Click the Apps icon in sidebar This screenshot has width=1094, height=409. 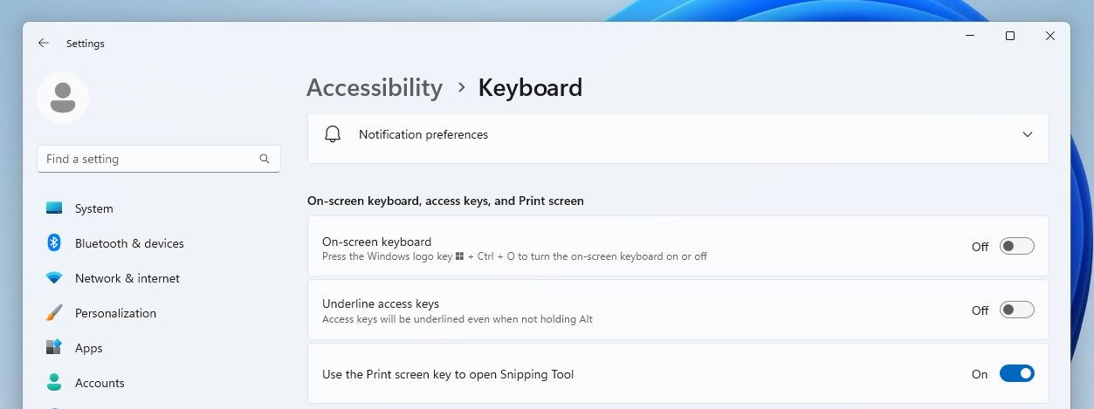[54, 348]
